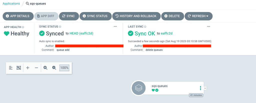The image size is (256, 103).
Task: Click the plus icon to expand nodes
Action: coord(28,68)
